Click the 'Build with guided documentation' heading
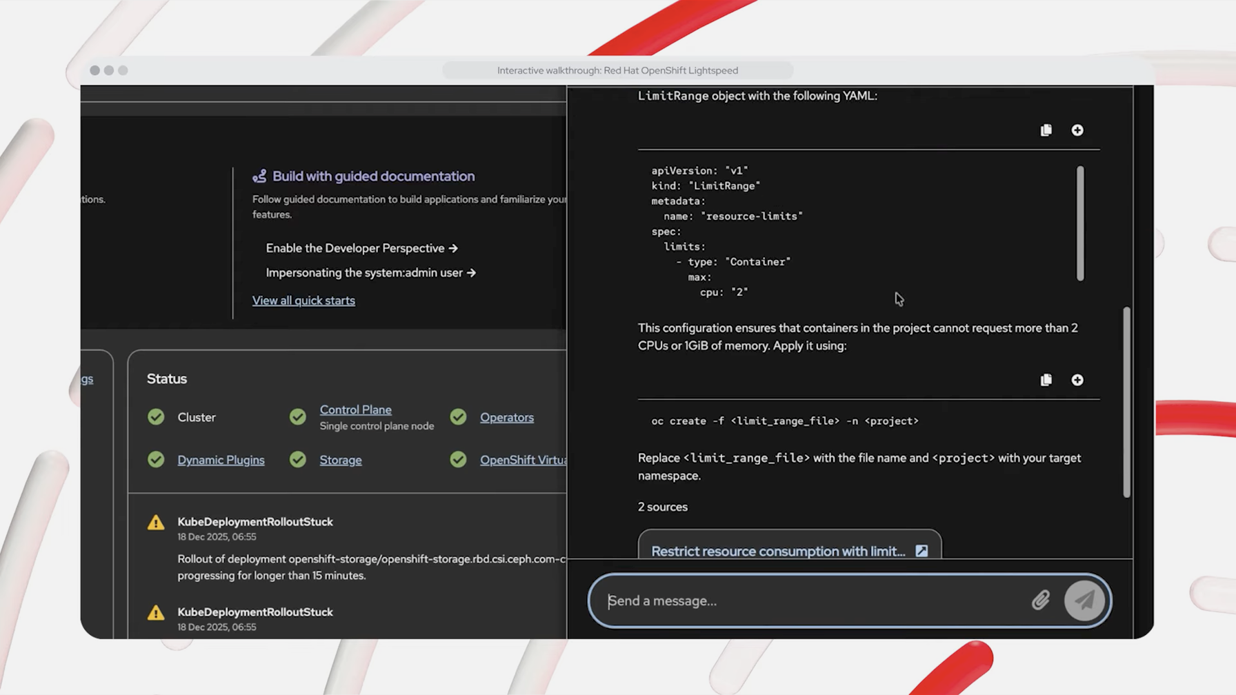 coord(373,177)
